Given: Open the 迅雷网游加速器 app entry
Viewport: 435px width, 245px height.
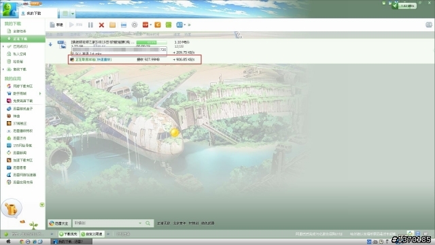Looking at the screenshot, I should click(x=21, y=175).
